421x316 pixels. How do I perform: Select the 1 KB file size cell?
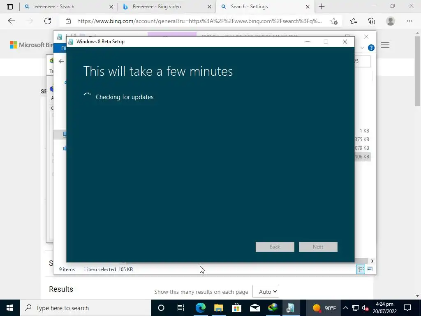(364, 130)
